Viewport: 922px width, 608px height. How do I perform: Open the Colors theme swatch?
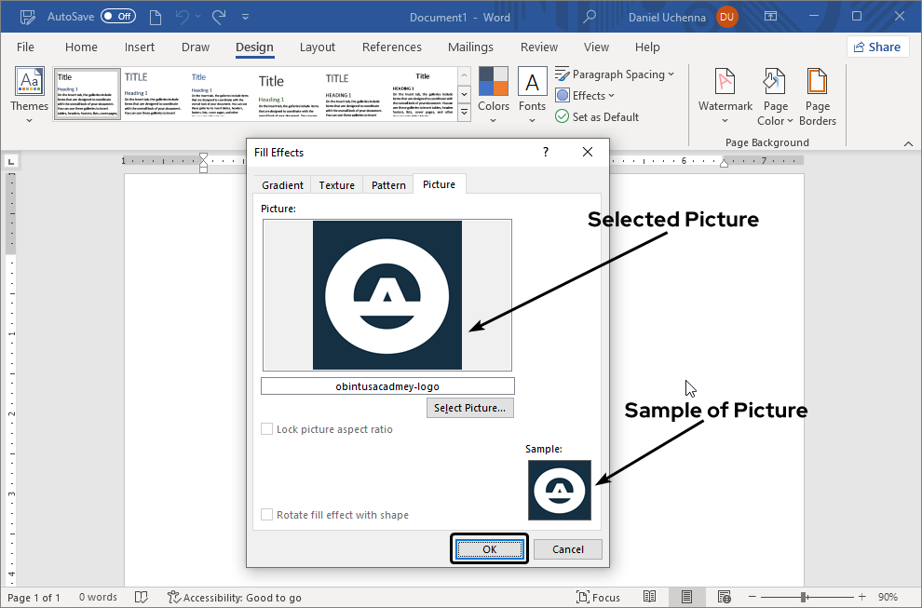pyautogui.click(x=493, y=83)
